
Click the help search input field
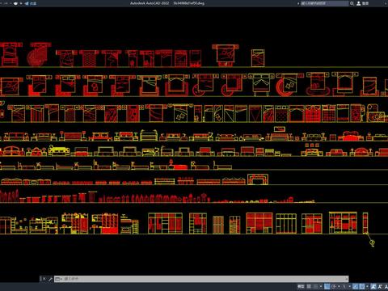324,3
